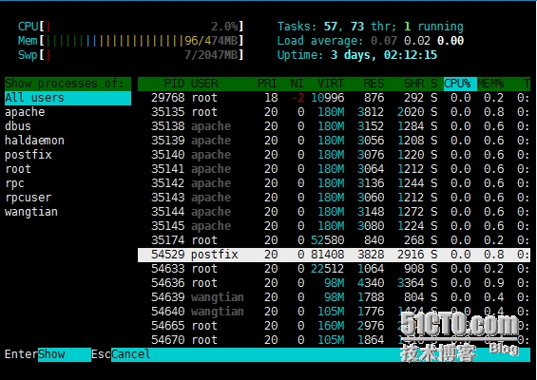
Task: Sort by the RES column header
Action: [x=374, y=84]
